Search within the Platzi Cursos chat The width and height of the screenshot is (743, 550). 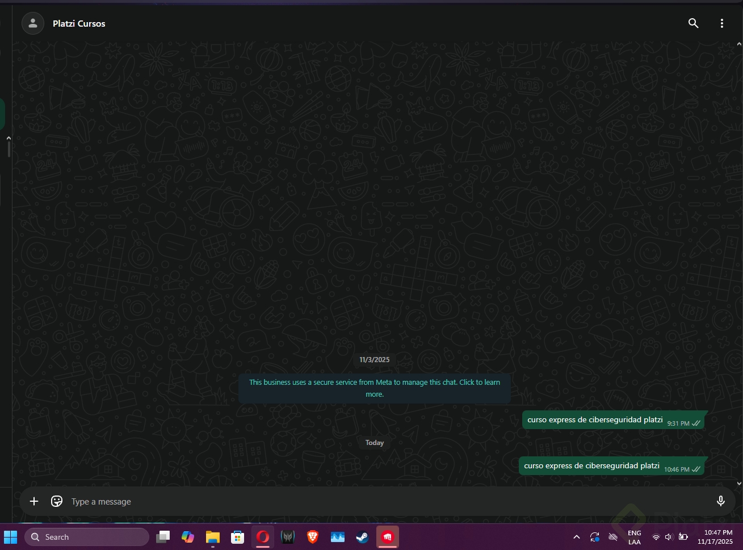pyautogui.click(x=693, y=23)
